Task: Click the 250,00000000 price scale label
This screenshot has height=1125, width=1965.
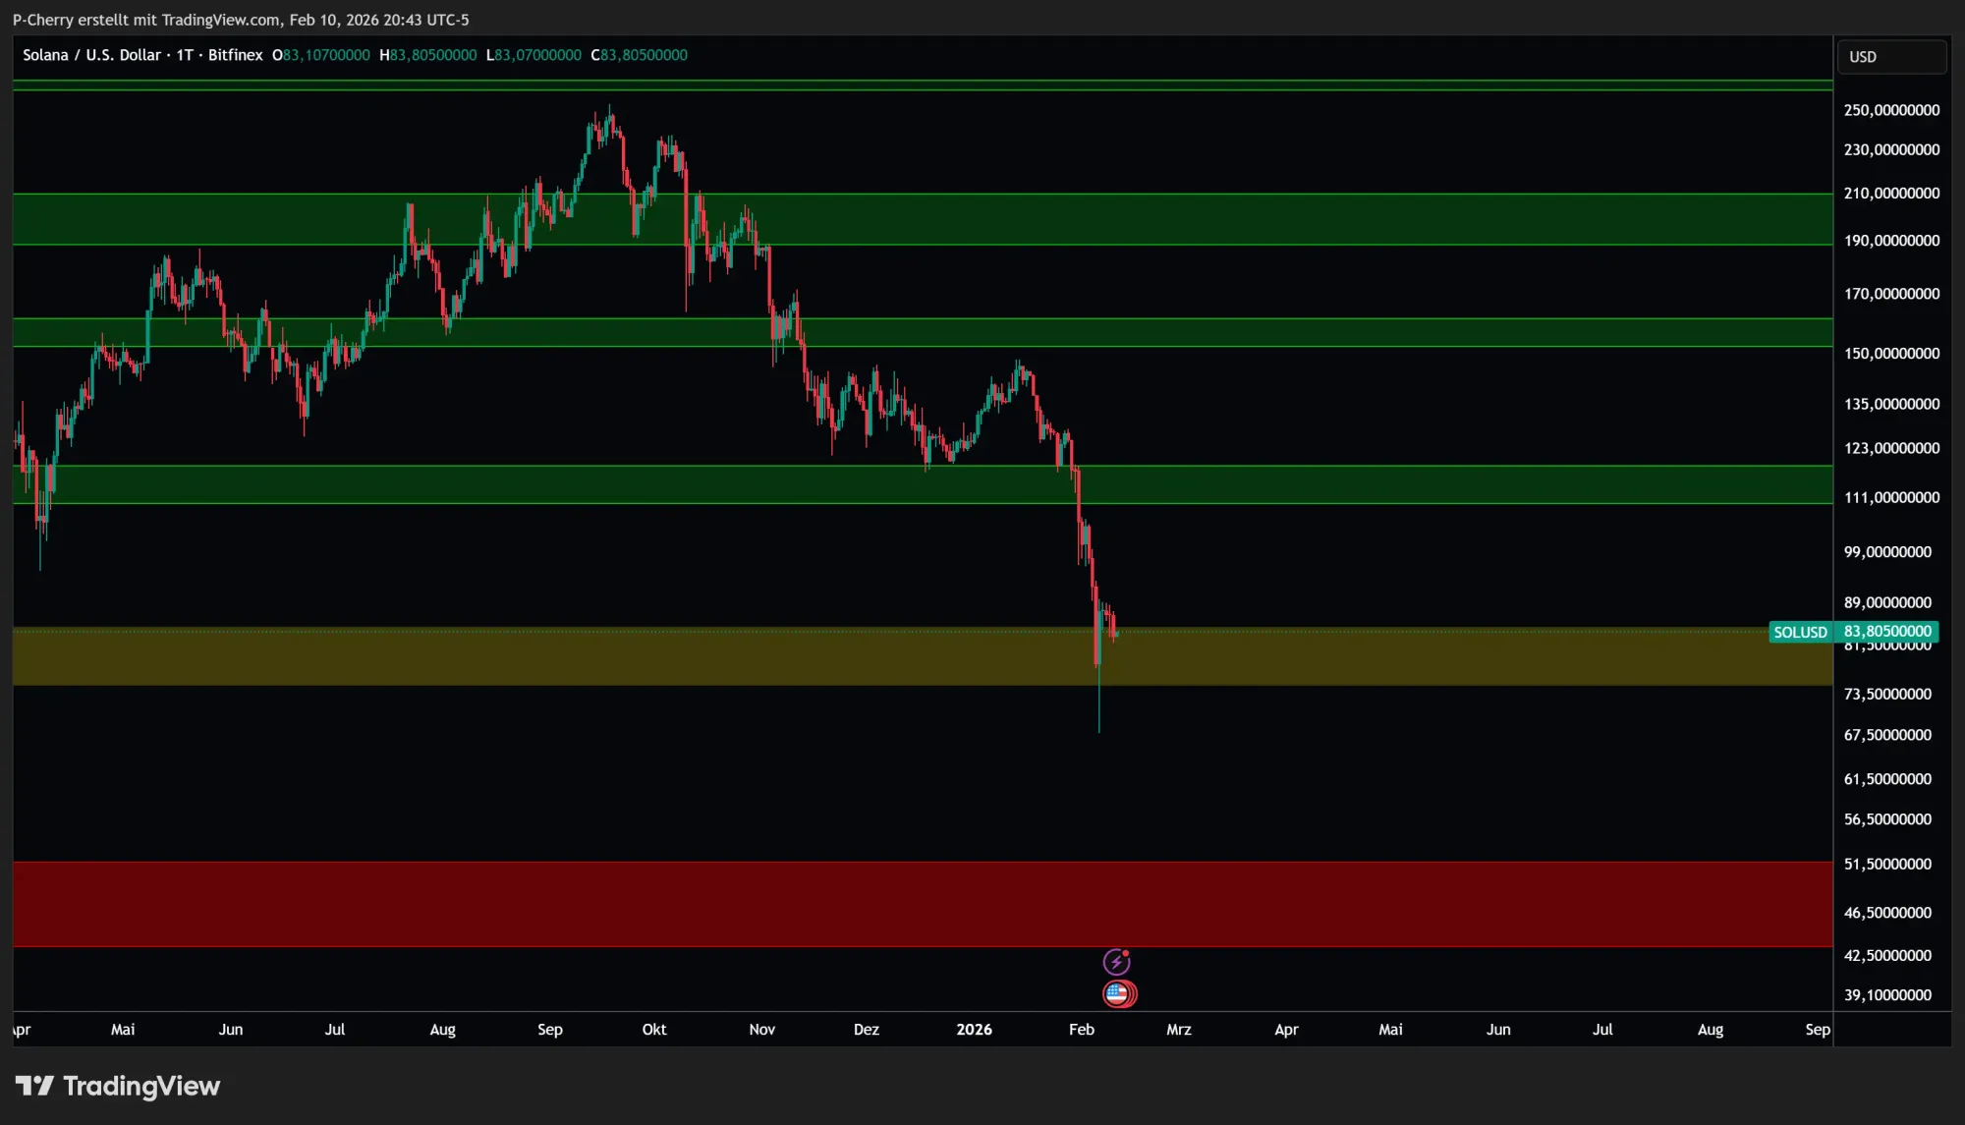Action: pyautogui.click(x=1891, y=110)
